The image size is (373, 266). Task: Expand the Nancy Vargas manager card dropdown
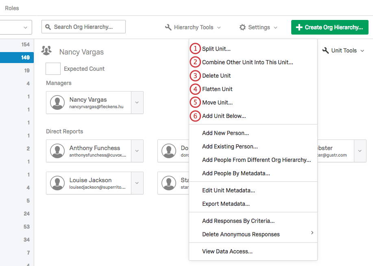(137, 103)
